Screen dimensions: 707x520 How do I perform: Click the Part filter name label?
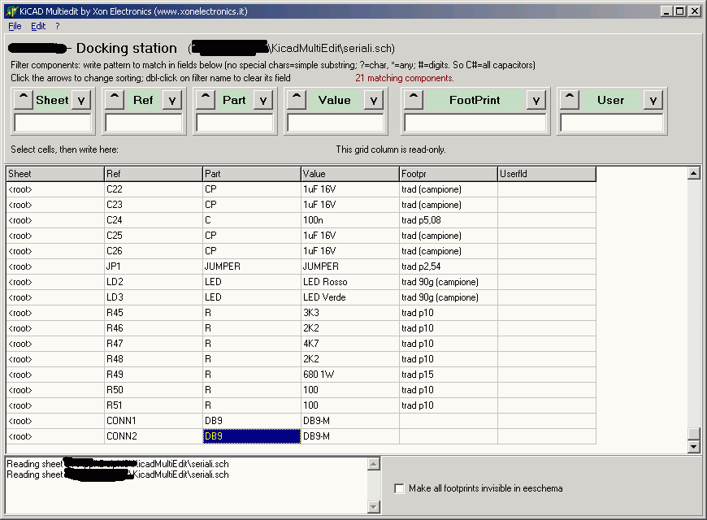(235, 100)
